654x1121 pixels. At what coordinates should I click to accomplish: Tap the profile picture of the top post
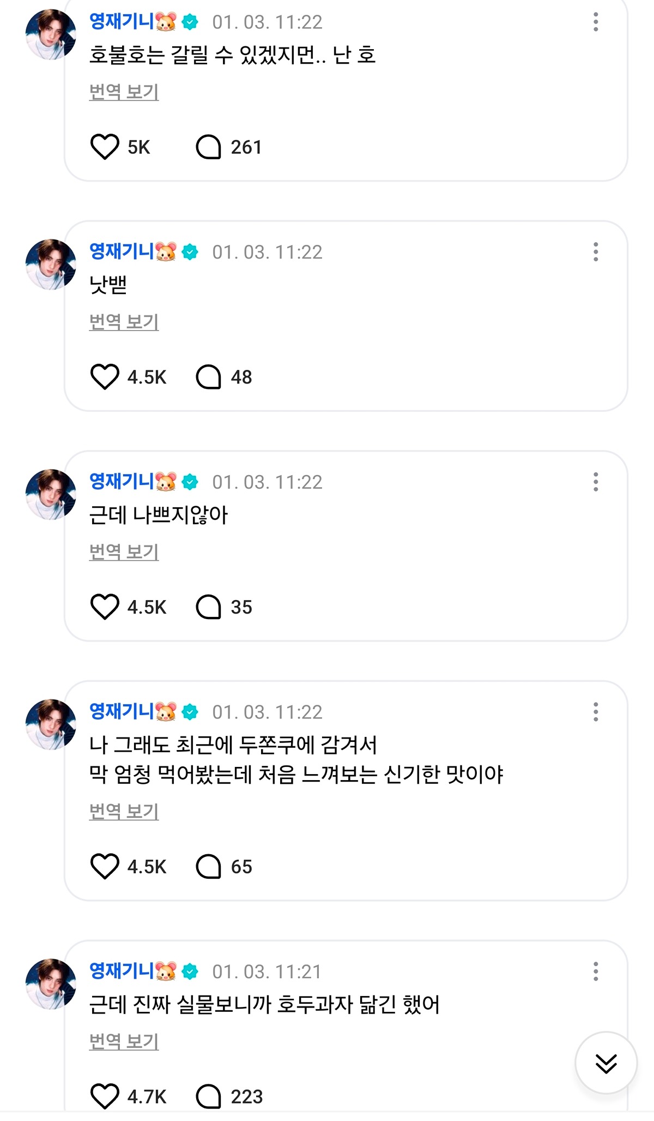point(51,34)
